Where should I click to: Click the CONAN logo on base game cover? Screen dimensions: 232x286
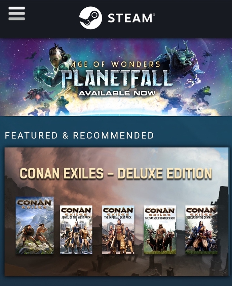[x=35, y=204]
